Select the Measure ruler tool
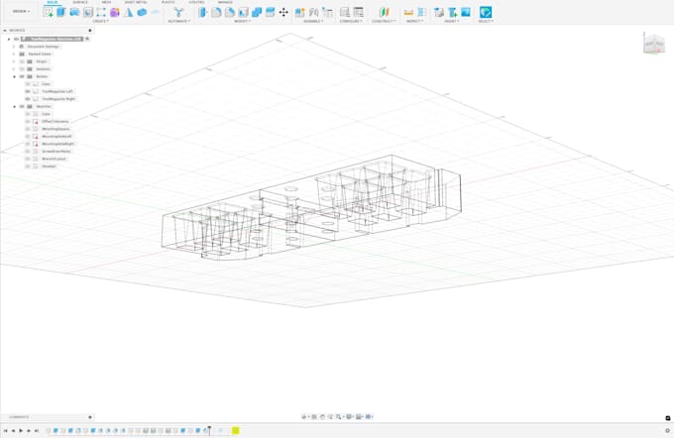This screenshot has height=438, width=674. pyautogui.click(x=408, y=12)
